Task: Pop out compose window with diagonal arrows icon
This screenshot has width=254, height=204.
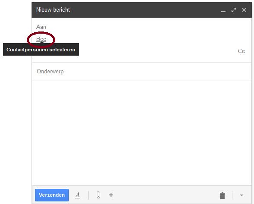Action: pyautogui.click(x=234, y=10)
